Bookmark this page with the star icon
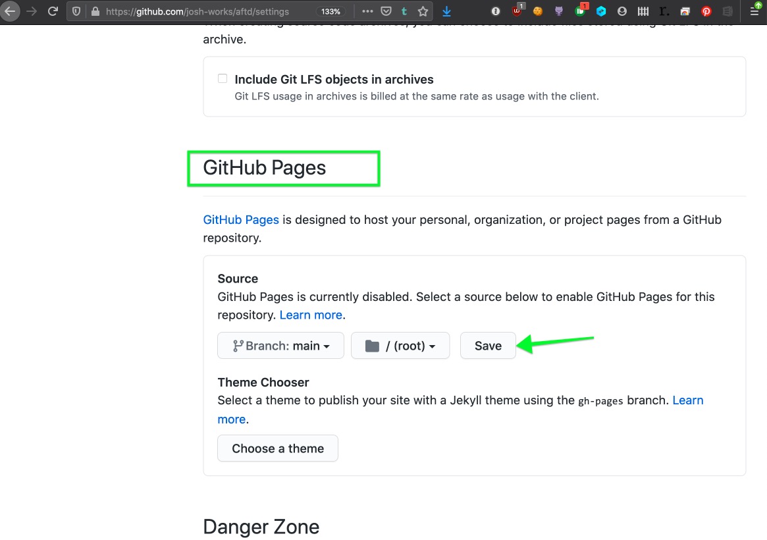Viewport: 767px width, 540px height. coord(423,11)
